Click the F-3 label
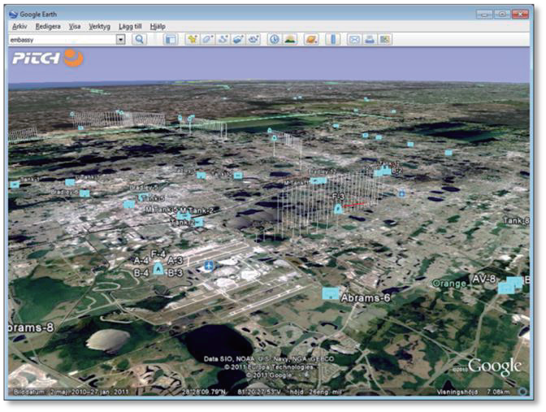 pos(338,197)
